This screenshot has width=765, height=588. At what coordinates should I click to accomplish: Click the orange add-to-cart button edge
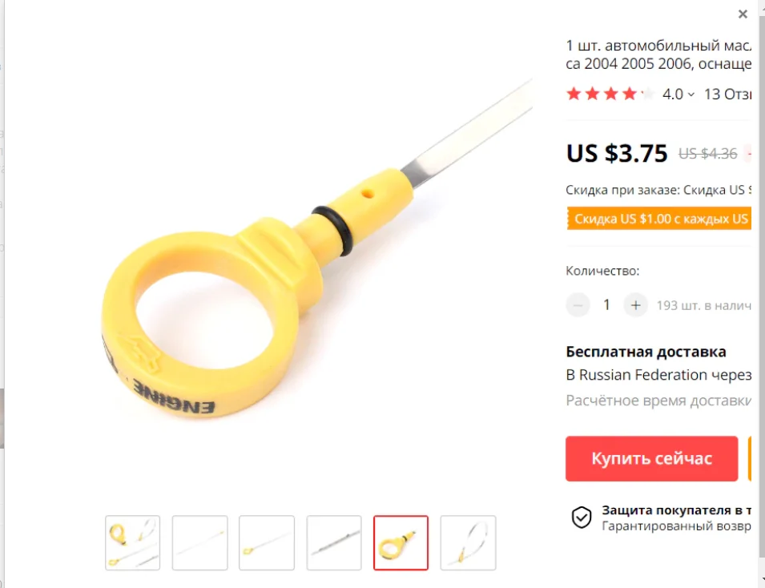click(x=750, y=458)
